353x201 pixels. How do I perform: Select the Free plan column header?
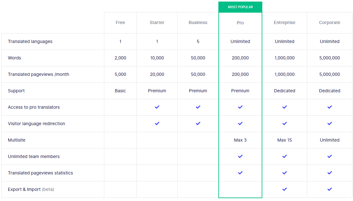tap(120, 22)
